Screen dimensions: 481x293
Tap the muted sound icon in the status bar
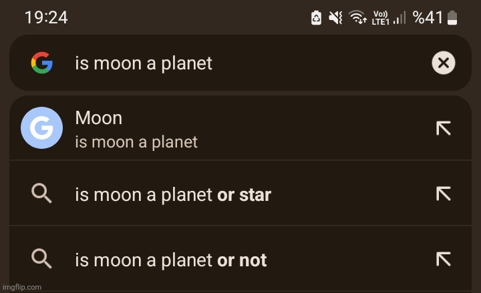335,18
